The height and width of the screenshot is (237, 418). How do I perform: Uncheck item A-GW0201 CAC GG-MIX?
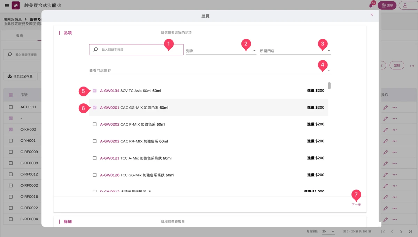(94, 108)
